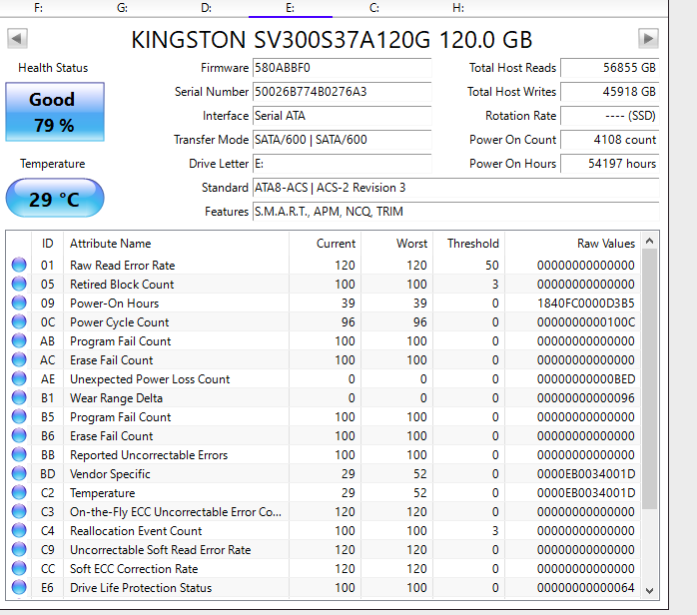Click status orb for Temperature attribute row
This screenshot has width=697, height=615.
coord(19,493)
